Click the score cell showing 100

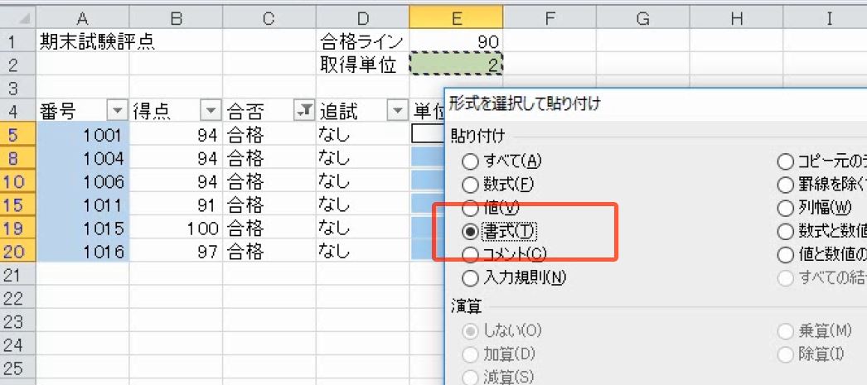click(x=176, y=229)
